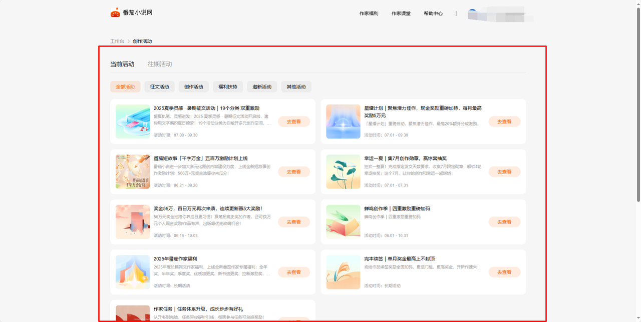
Task: Click the user avatar in the header
Action: [472, 13]
